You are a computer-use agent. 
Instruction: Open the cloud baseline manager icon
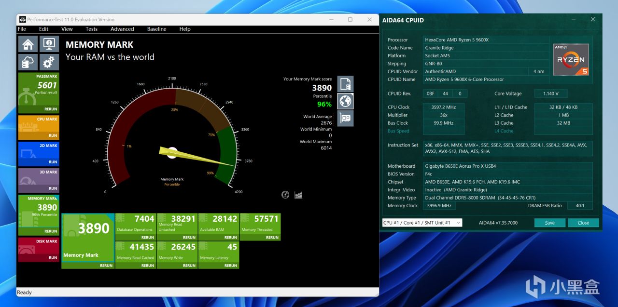[28, 63]
